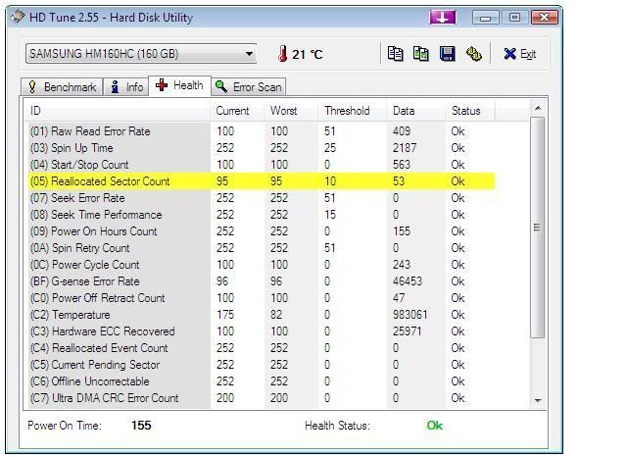Open the SAMSUNG HM160HC drive dropdown
Screen dimensions: 627x457
point(141,54)
